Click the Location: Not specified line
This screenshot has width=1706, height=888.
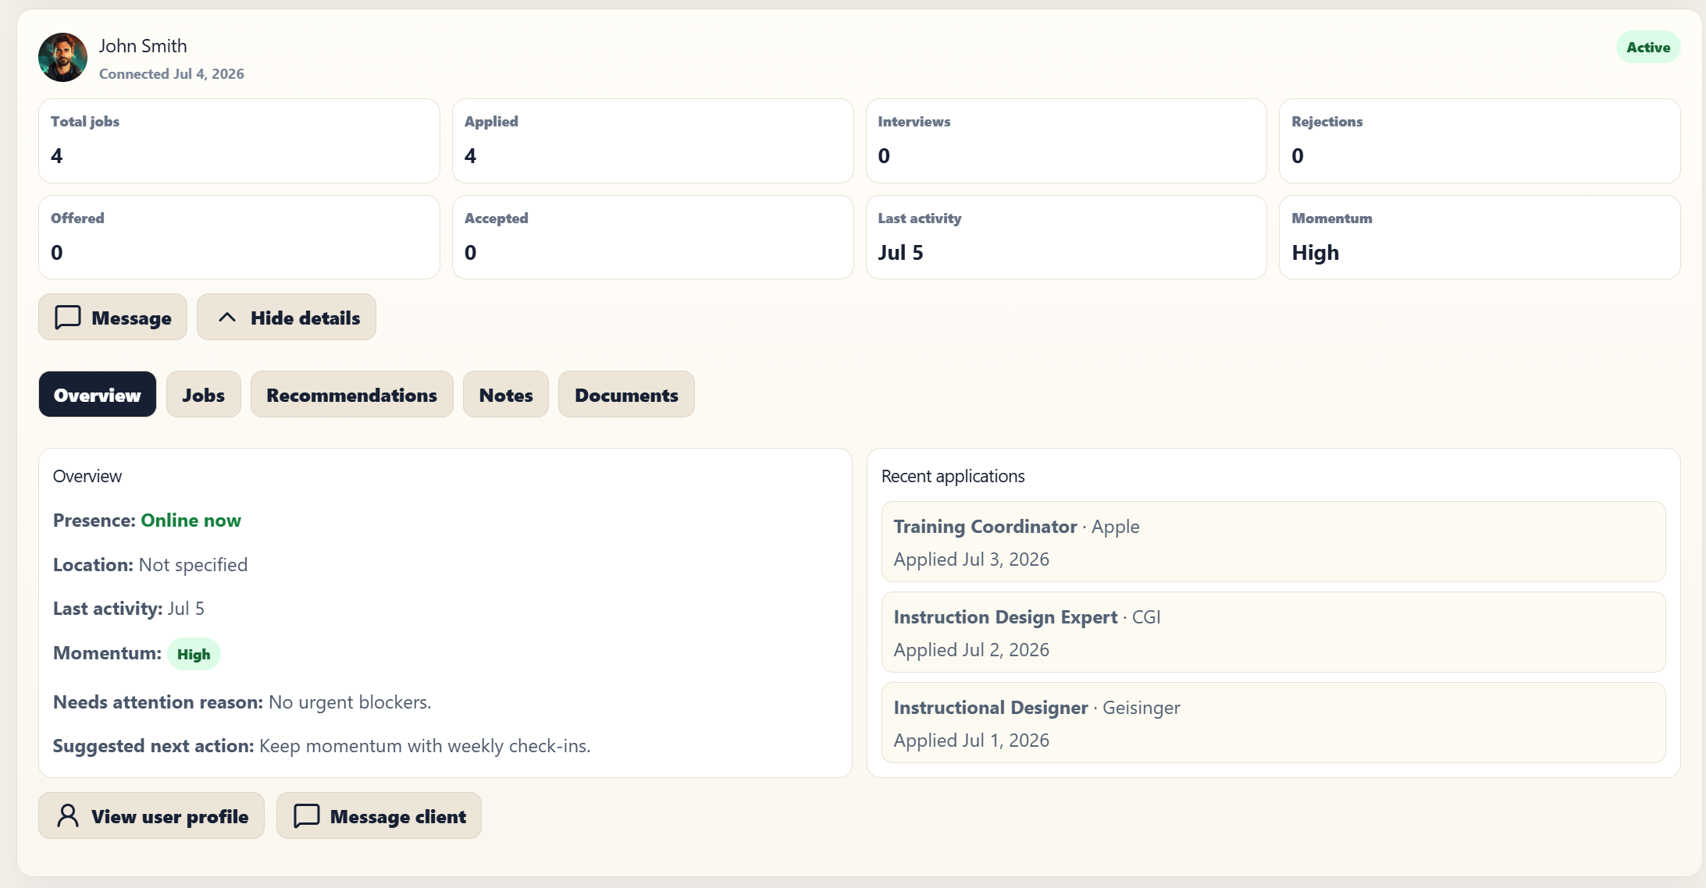click(x=150, y=565)
